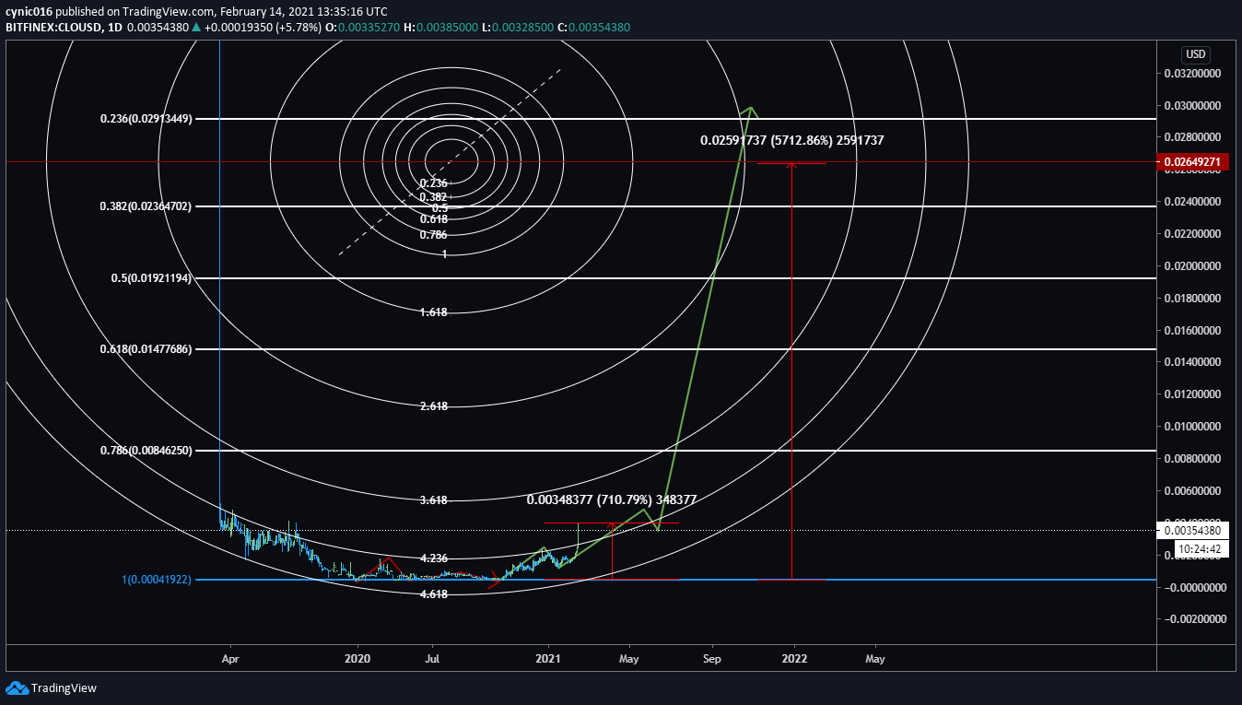Viewport: 1242px width, 705px height.
Task: Click the −0.00200000 price axis tick
Action: [x=1195, y=619]
